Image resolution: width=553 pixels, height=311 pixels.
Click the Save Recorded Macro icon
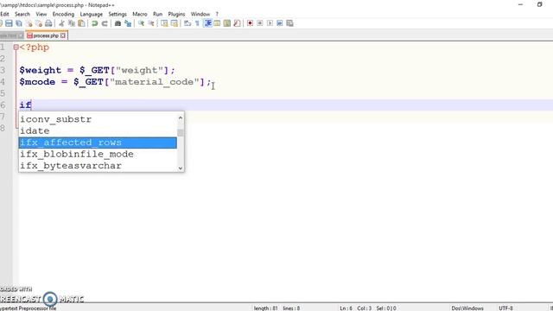point(289,23)
